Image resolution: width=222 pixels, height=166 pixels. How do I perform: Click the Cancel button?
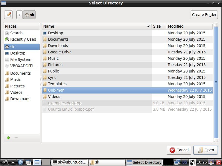click(179, 150)
